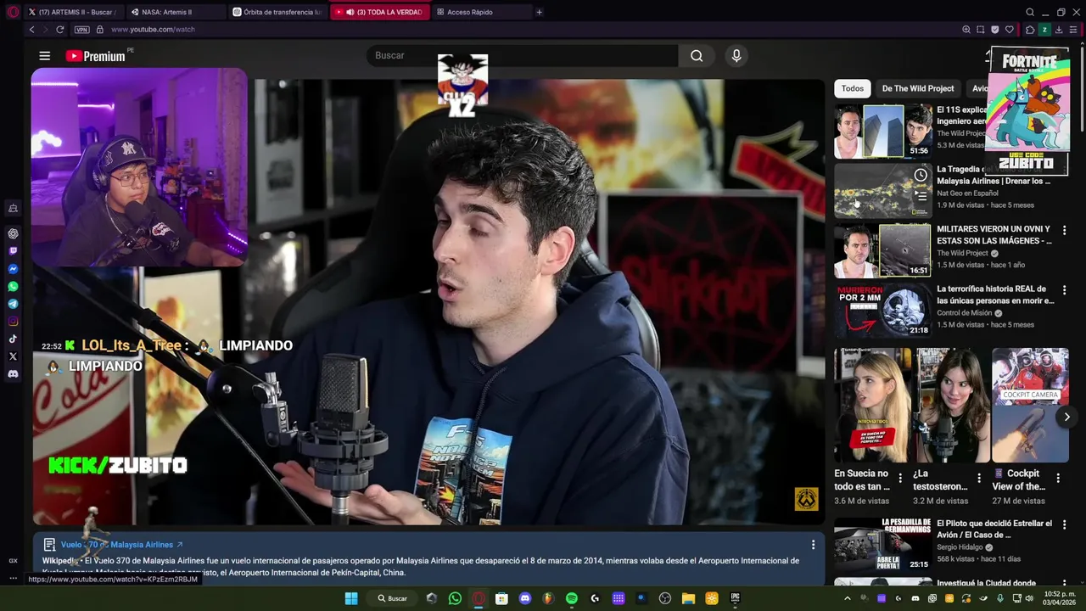
Task: Select De The Wild Project filter chip
Action: tap(918, 88)
